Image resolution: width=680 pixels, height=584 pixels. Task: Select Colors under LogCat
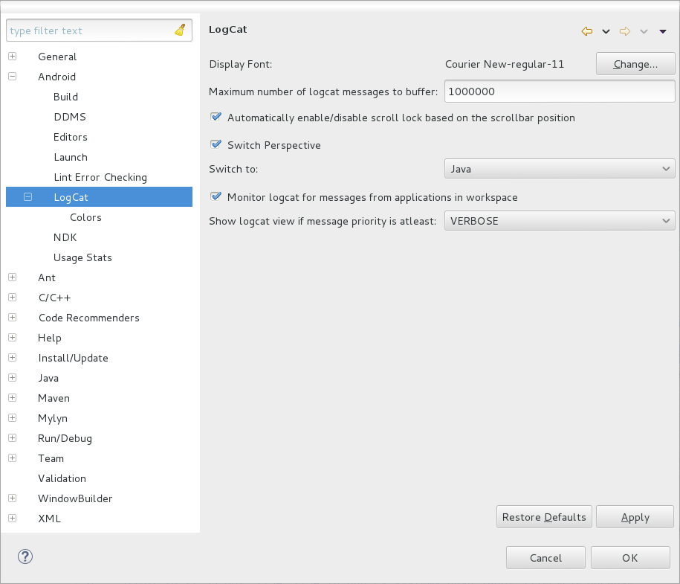(85, 217)
